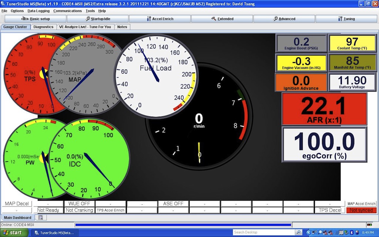Open the Communications menu

(x=67, y=11)
